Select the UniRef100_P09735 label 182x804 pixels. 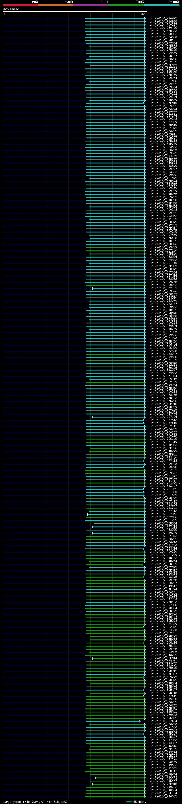point(163,282)
